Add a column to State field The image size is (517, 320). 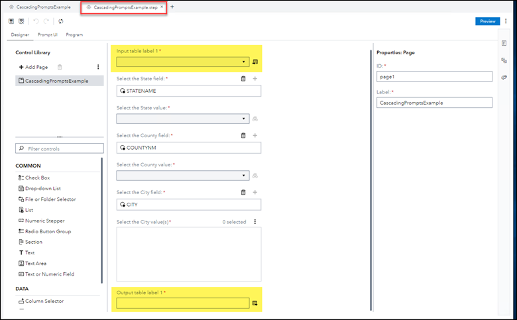255,78
